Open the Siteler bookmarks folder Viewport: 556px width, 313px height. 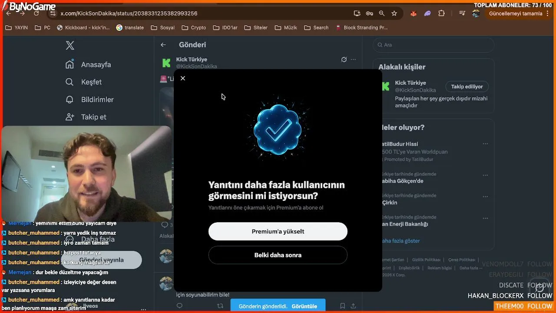point(256,27)
